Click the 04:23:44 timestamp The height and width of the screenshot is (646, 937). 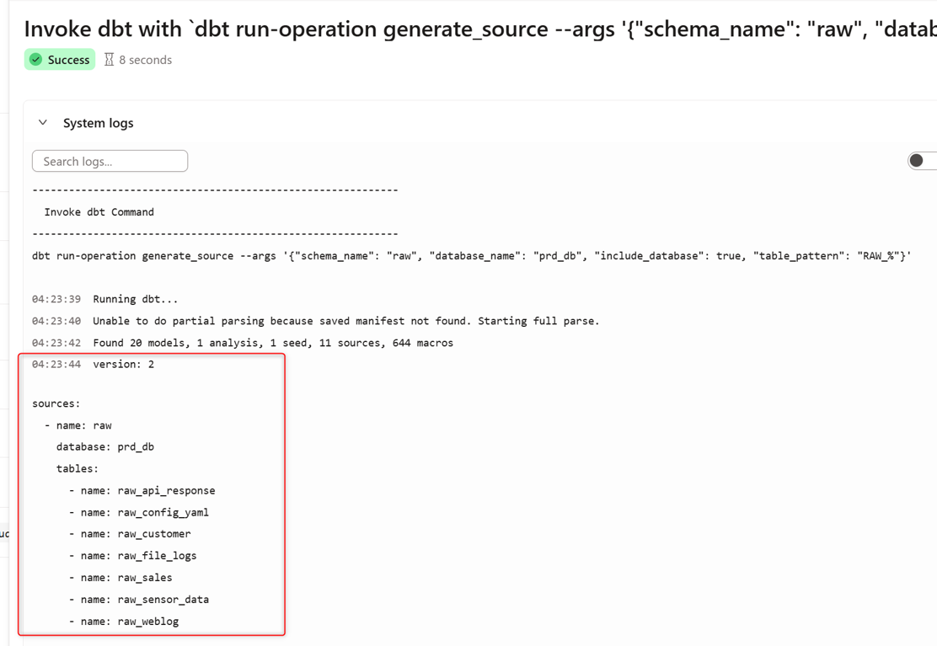pyautogui.click(x=56, y=364)
